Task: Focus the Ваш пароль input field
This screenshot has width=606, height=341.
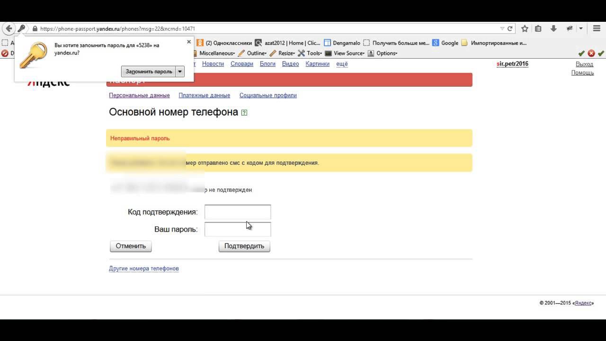Action: [238, 229]
